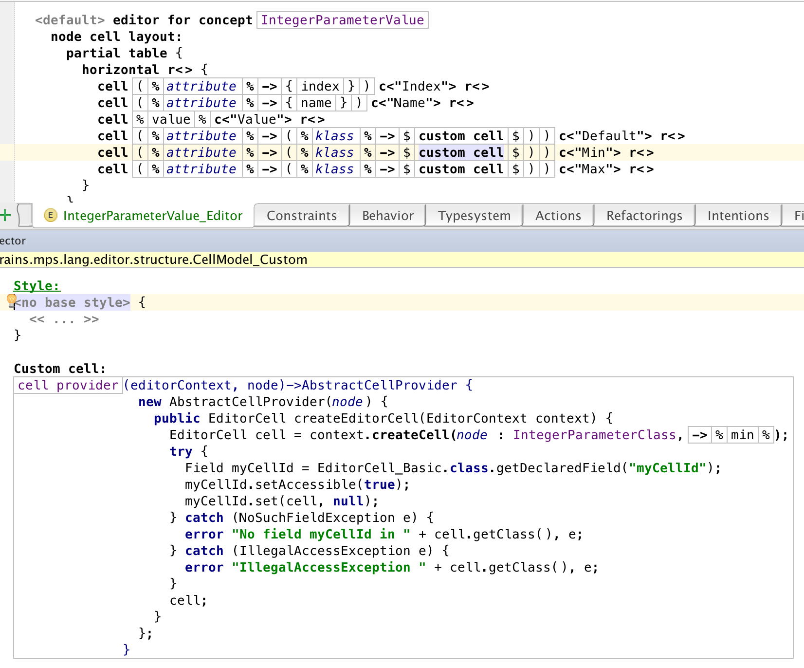Select custom cell in the Min row

pyautogui.click(x=461, y=152)
